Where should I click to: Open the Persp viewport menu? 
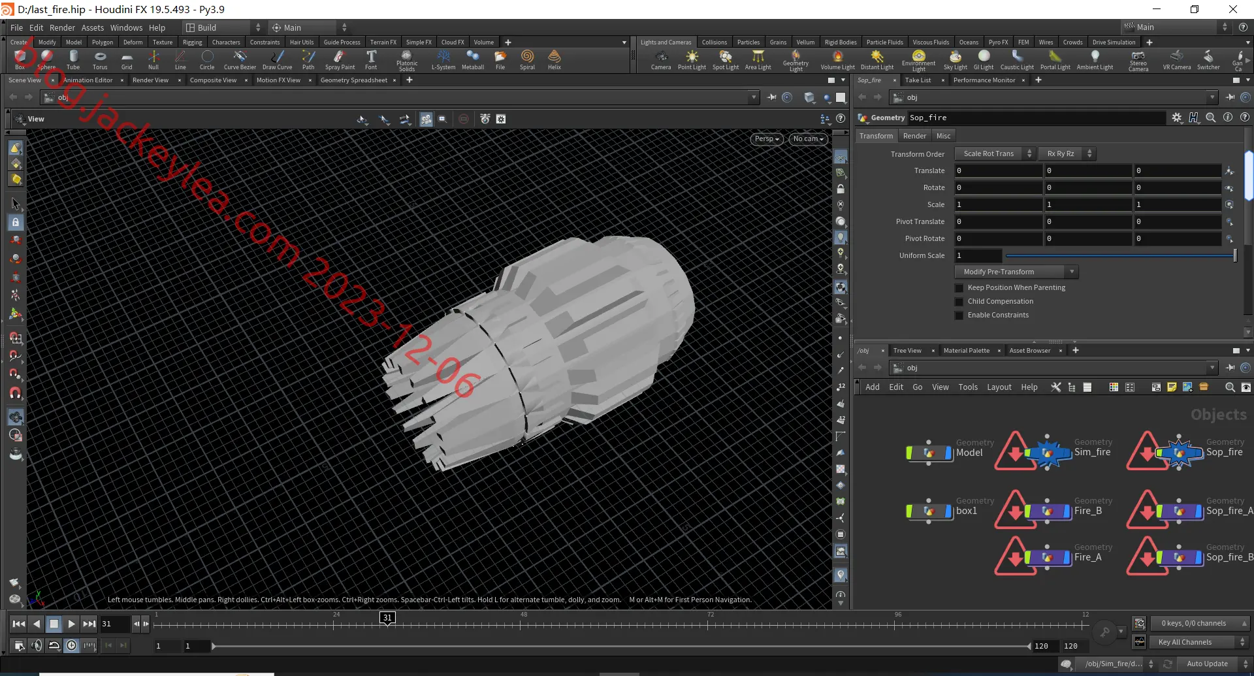click(766, 138)
